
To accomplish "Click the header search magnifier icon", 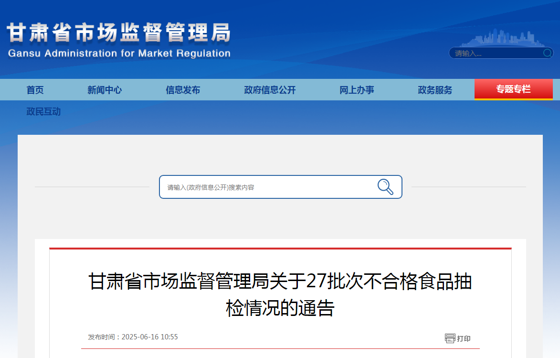I will pos(547,53).
